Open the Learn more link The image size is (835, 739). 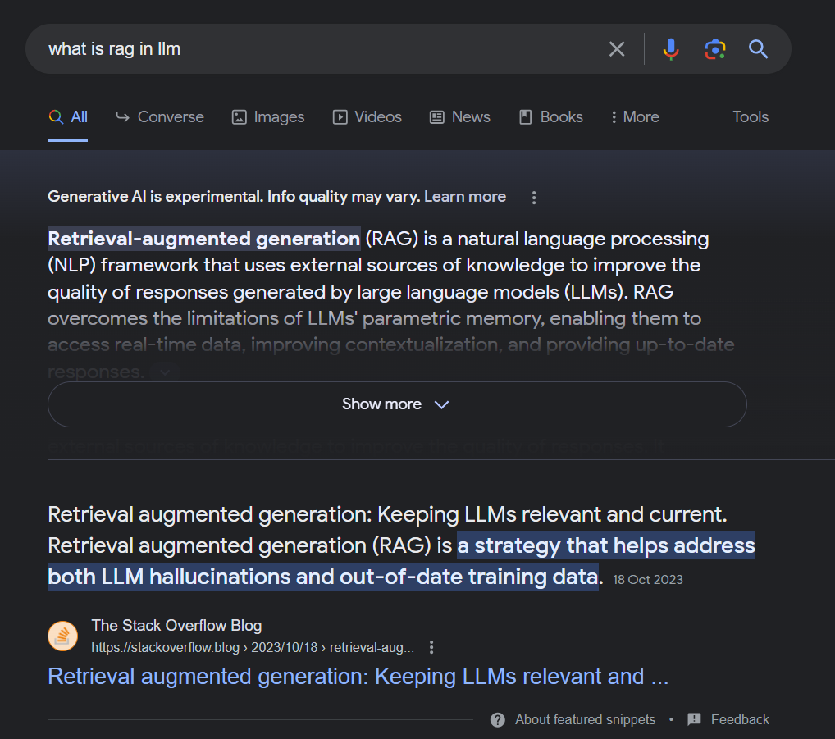pyautogui.click(x=465, y=197)
